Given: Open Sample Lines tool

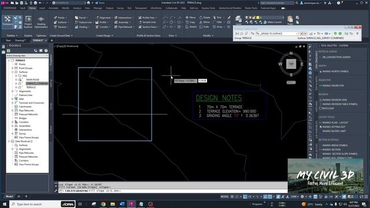Looking at the screenshot, I should [147, 22].
